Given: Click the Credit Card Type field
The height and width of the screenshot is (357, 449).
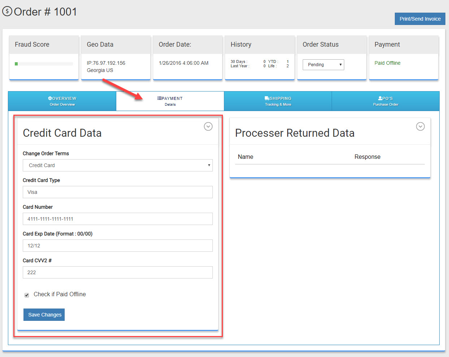Looking at the screenshot, I should tap(117, 192).
